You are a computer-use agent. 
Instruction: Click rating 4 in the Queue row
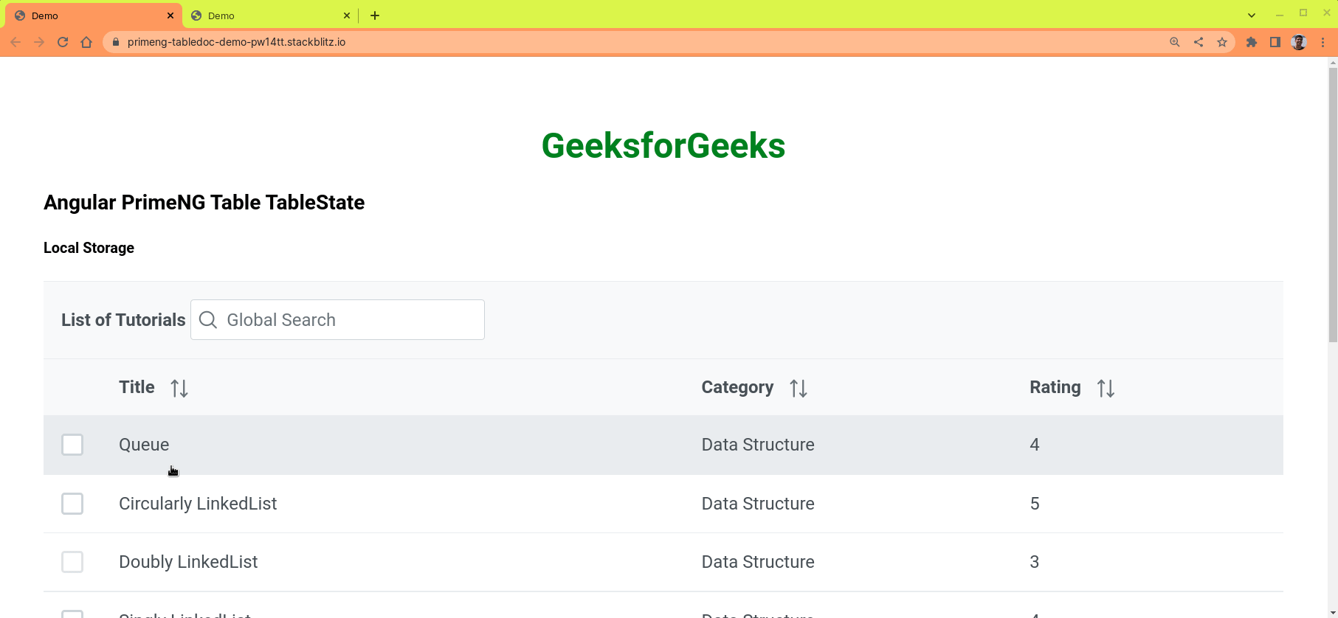click(1035, 445)
